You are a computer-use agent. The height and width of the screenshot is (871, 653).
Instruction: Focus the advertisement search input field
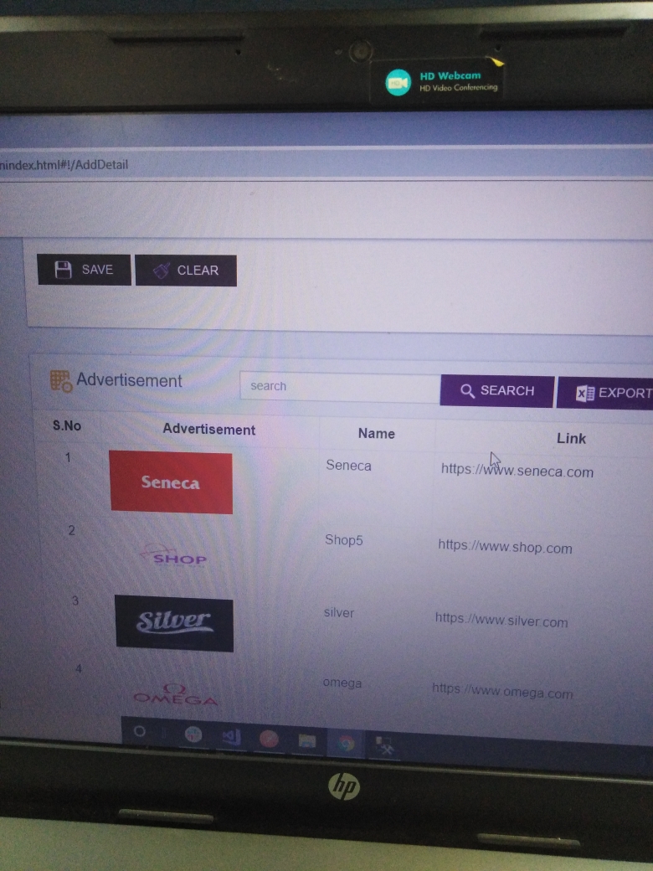339,387
